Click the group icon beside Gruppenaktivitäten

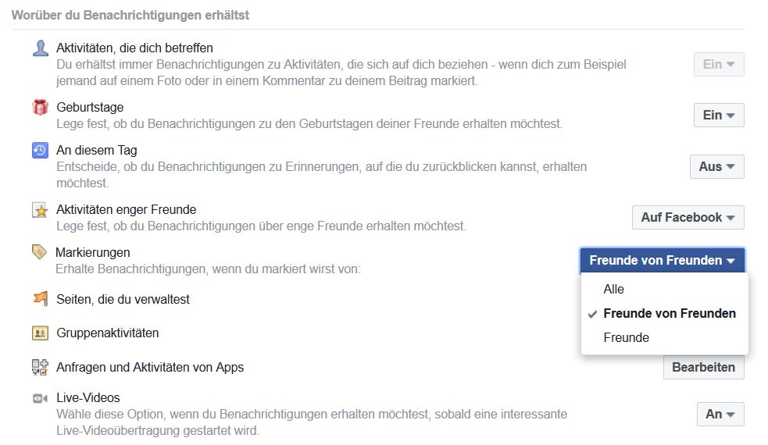tap(40, 333)
